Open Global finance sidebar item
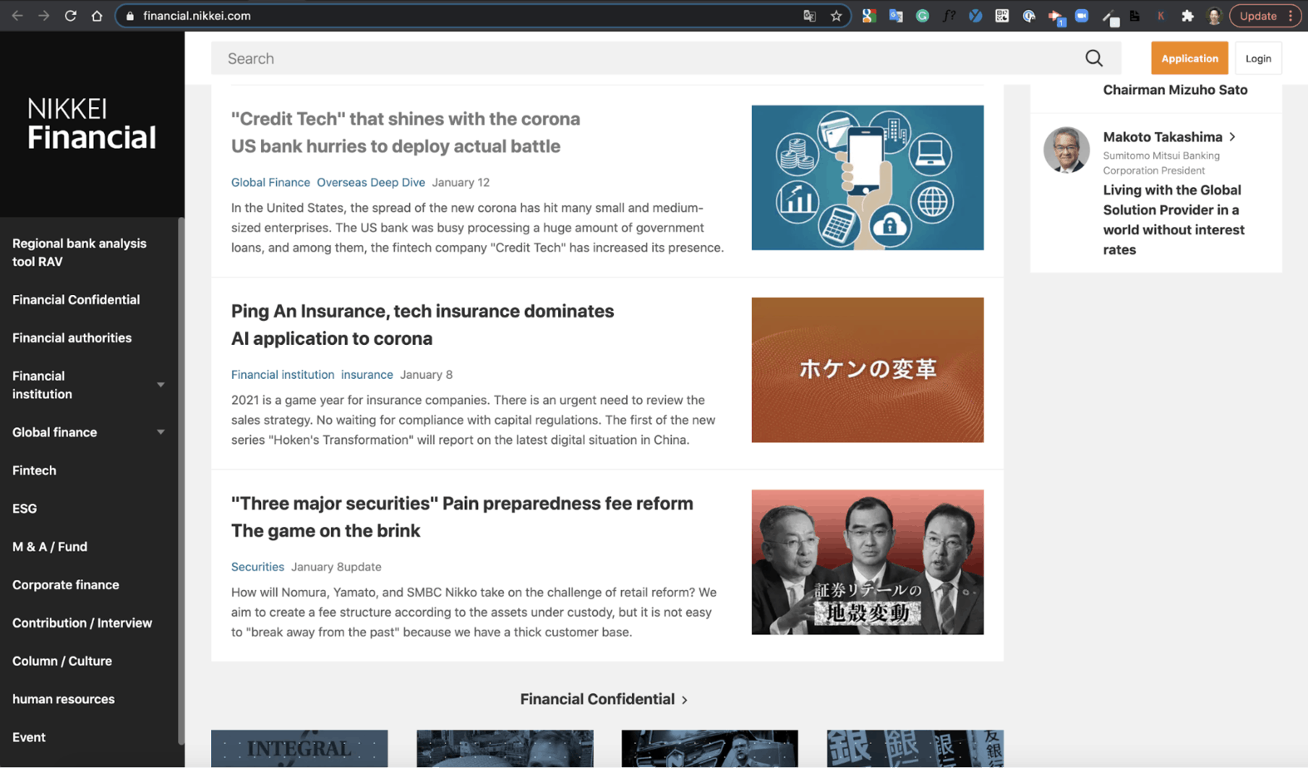Screen dimensions: 1308x768 pyautogui.click(x=55, y=432)
